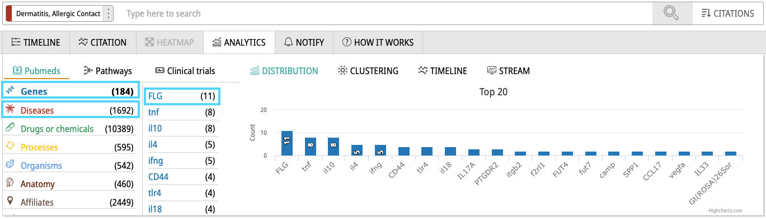The height and width of the screenshot is (219, 766).
Task: Click the Dermatitis, Allergic Contact tag
Action: point(58,13)
